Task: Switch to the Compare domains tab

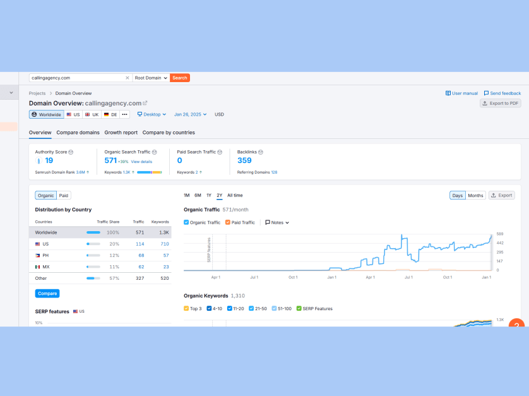Action: tap(78, 133)
